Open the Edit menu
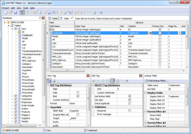191x134 pixels. pyautogui.click(x=13, y=8)
